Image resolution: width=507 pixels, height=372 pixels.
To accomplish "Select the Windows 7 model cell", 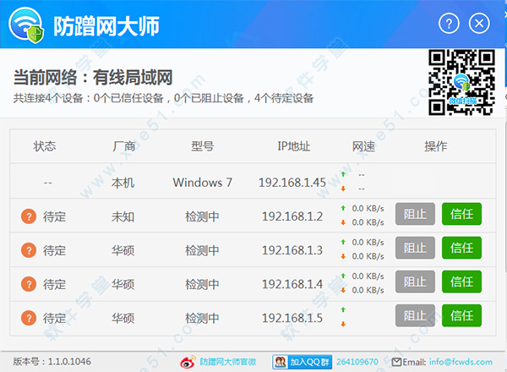I will coord(203,183).
